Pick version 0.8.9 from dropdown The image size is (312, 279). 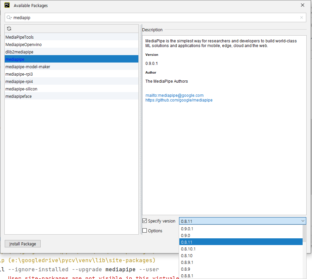pos(241,269)
